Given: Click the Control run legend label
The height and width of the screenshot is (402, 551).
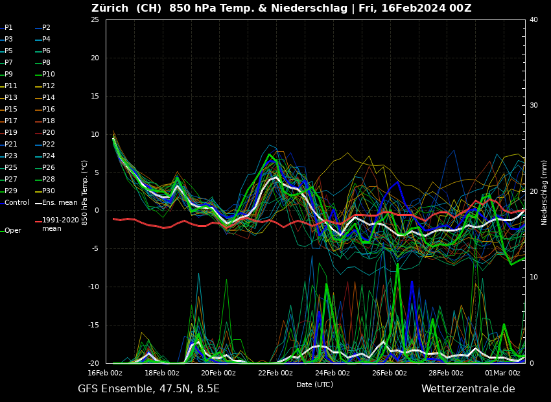Looking at the screenshot, I should [17, 202].
